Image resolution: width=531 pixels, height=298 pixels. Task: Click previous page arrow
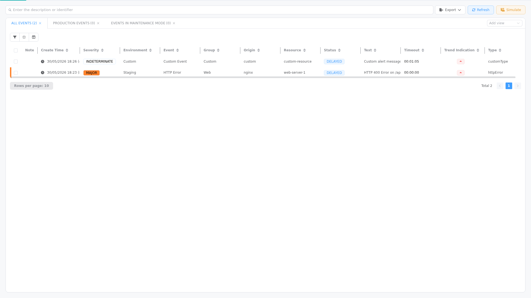(500, 86)
